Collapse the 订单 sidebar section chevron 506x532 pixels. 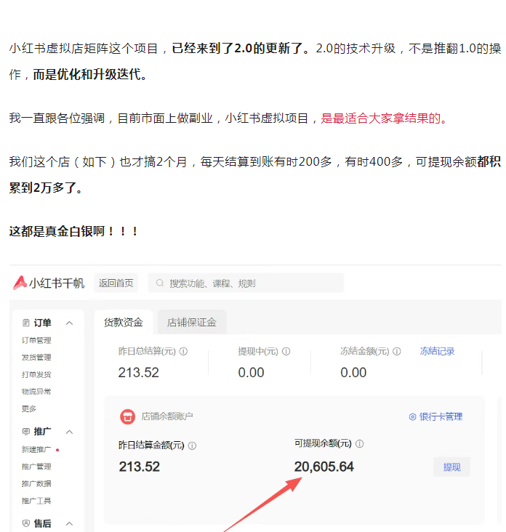coord(69,323)
